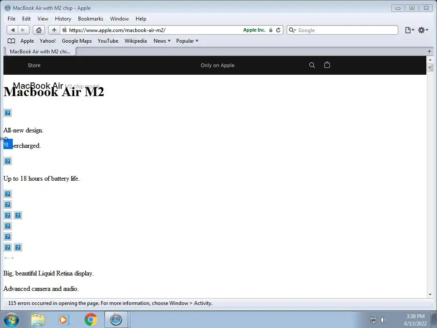Open the page menu document icon
Viewport: 437px width, 328px height.
click(409, 30)
